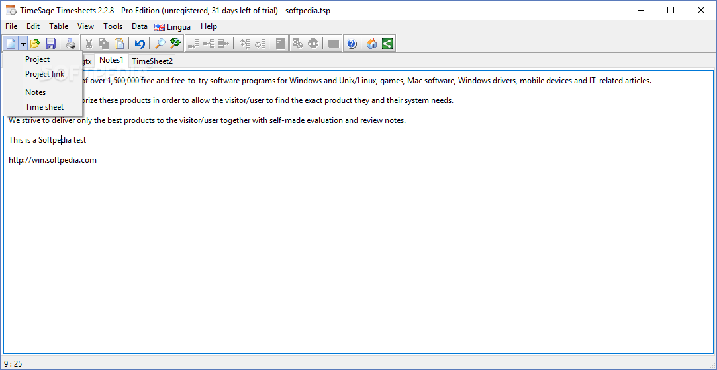The height and width of the screenshot is (370, 717).
Task: Click the greyed edit note toolbar icon
Action: (x=280, y=44)
